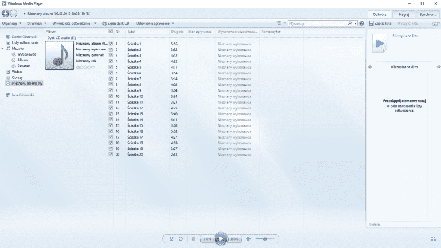Image resolution: width=441 pixels, height=248 pixels.
Task: Uncheck the checkbox for Ścieżka 8
Action: [x=111, y=85]
